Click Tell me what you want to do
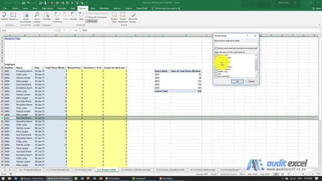 (166, 9)
